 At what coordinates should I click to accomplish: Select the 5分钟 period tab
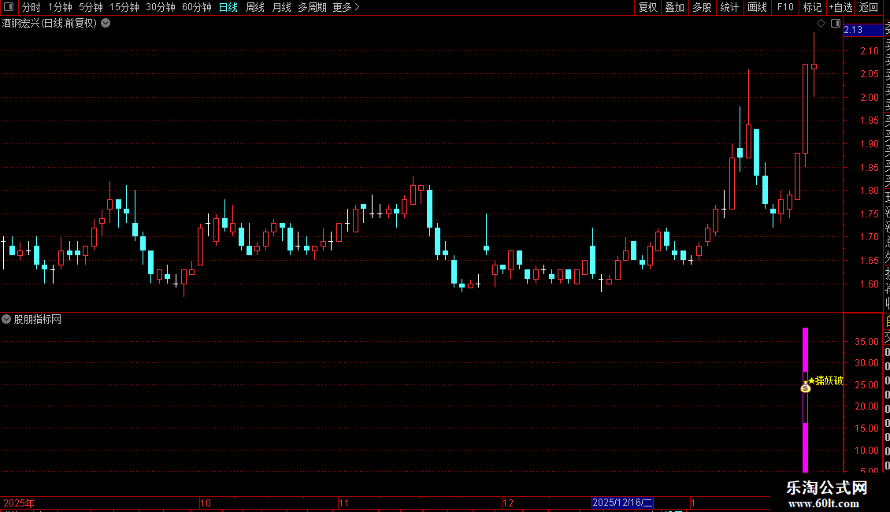pos(91,7)
